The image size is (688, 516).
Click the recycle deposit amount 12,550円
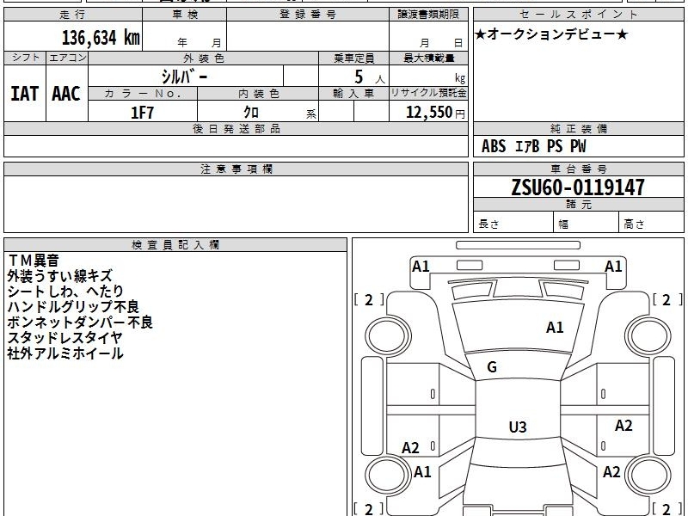[435, 113]
